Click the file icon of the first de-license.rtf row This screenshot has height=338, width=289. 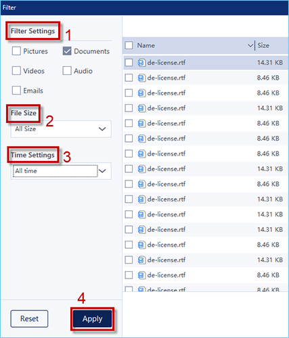141,63
